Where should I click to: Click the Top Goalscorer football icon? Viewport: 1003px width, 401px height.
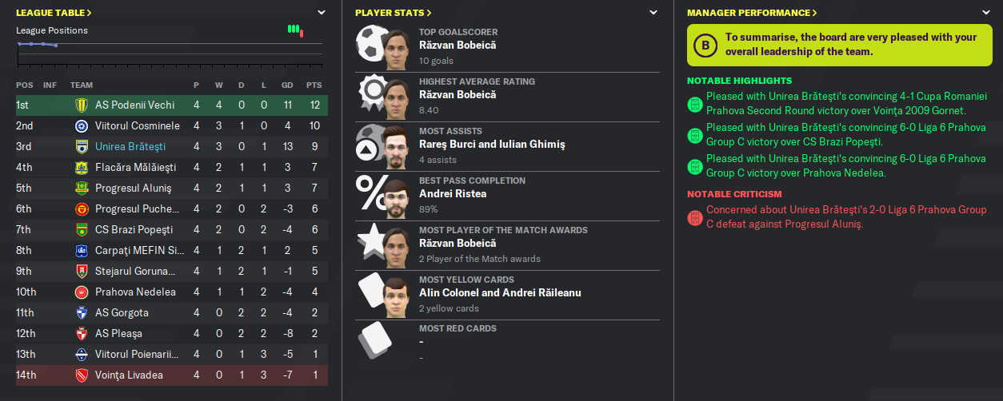(x=369, y=47)
